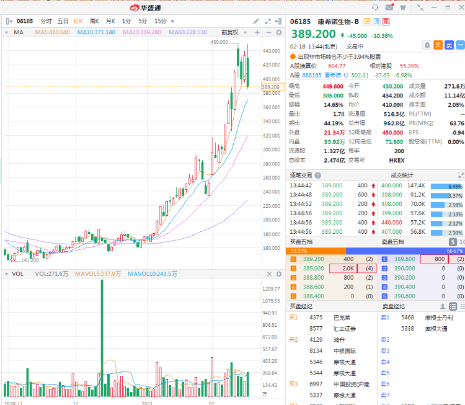This screenshot has height=405, width=465.
Task: Select bid level 1 price 389.200
Action: coord(314,259)
